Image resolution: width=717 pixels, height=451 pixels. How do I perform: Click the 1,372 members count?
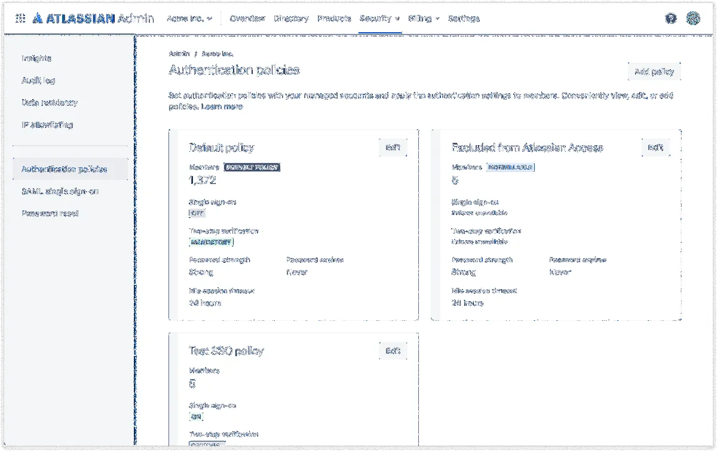tap(203, 180)
